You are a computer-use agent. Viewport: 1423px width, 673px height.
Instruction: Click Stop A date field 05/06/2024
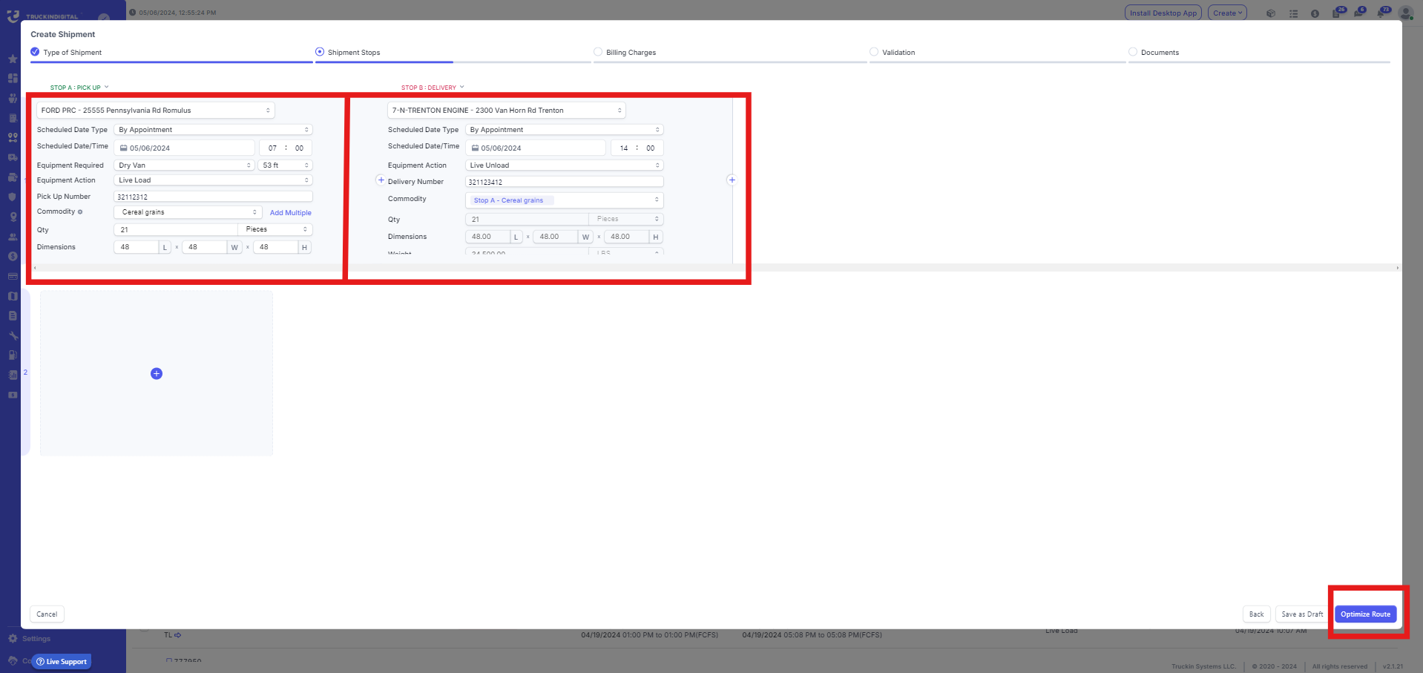point(185,148)
